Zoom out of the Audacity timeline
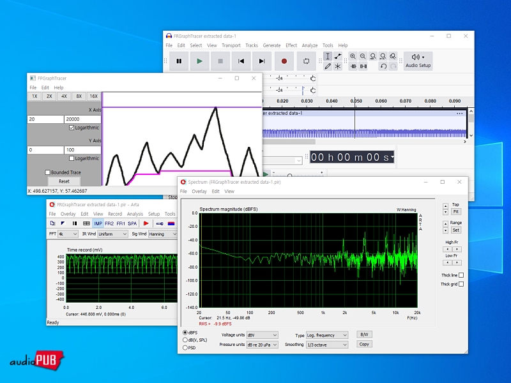 [x=363, y=56]
